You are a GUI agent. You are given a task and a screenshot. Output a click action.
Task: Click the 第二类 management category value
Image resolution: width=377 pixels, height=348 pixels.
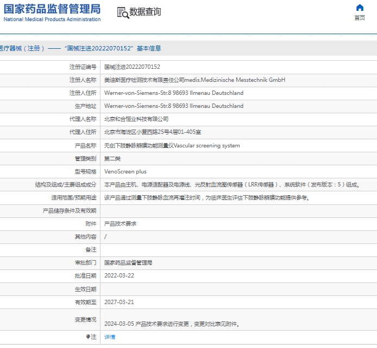[112, 158]
